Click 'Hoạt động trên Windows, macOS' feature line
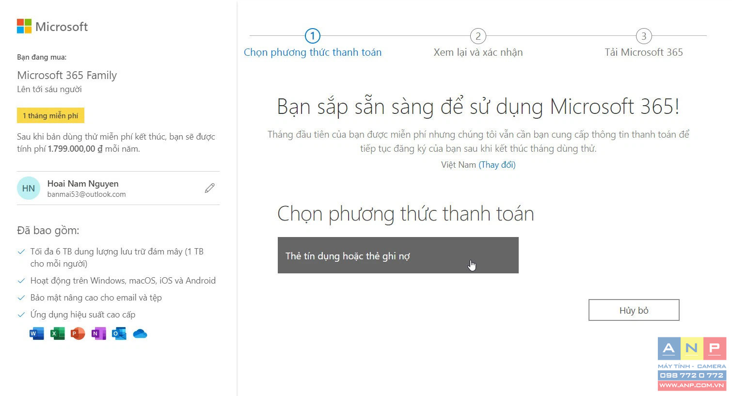Viewport: 732px width, 396px height. point(123,281)
